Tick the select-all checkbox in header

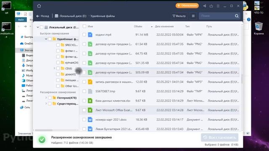[84, 26]
